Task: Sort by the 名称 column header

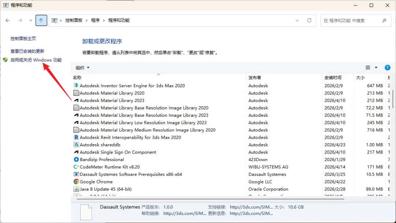Action: pos(77,78)
